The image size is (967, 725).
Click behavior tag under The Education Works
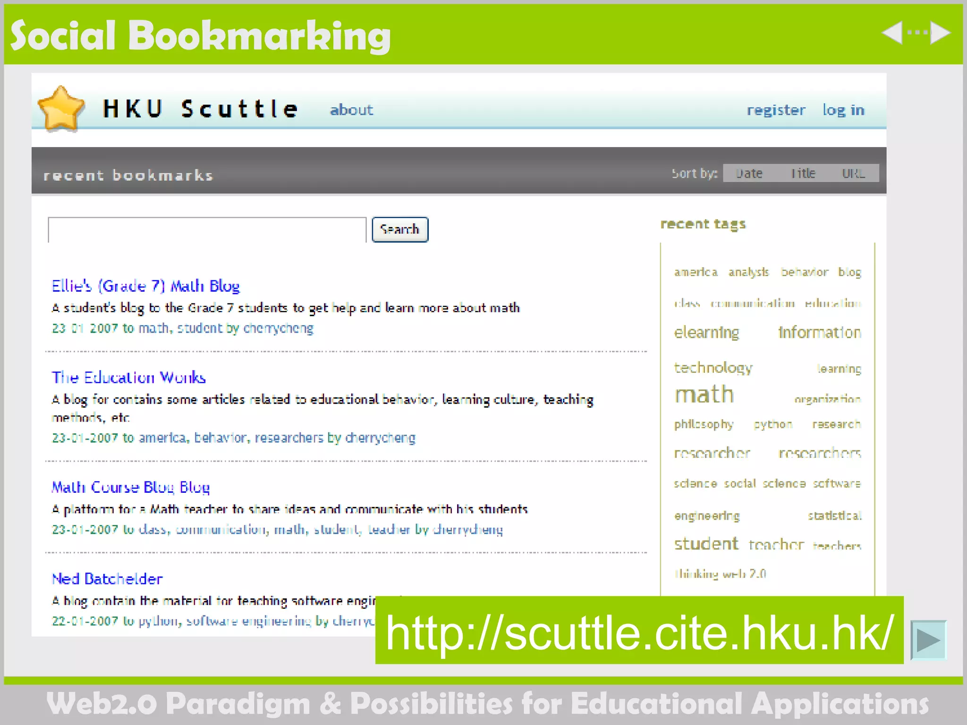[x=220, y=438]
